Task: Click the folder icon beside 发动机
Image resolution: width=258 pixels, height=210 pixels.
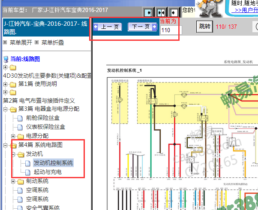Action: coord(21,155)
